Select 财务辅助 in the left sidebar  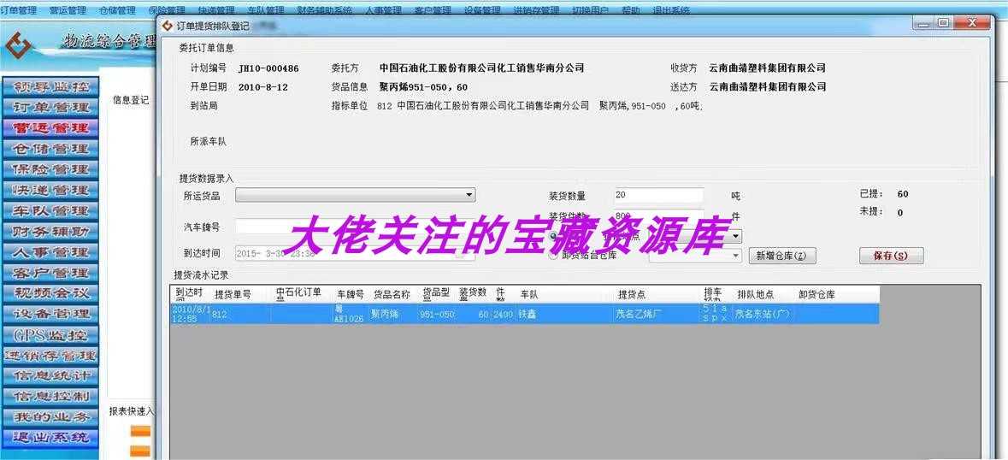tap(50, 231)
